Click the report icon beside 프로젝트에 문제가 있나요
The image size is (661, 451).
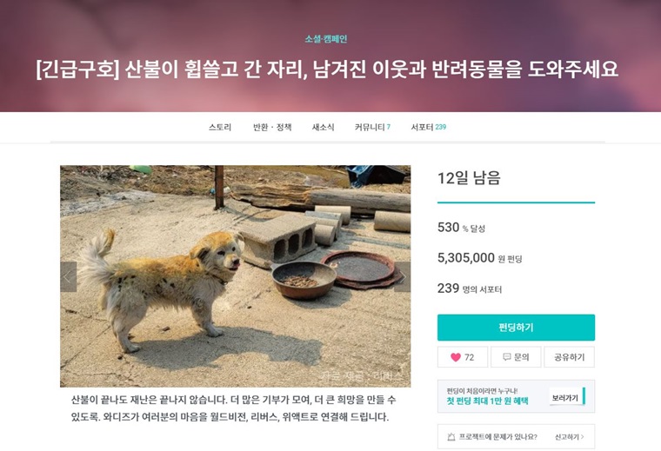pos(451,437)
